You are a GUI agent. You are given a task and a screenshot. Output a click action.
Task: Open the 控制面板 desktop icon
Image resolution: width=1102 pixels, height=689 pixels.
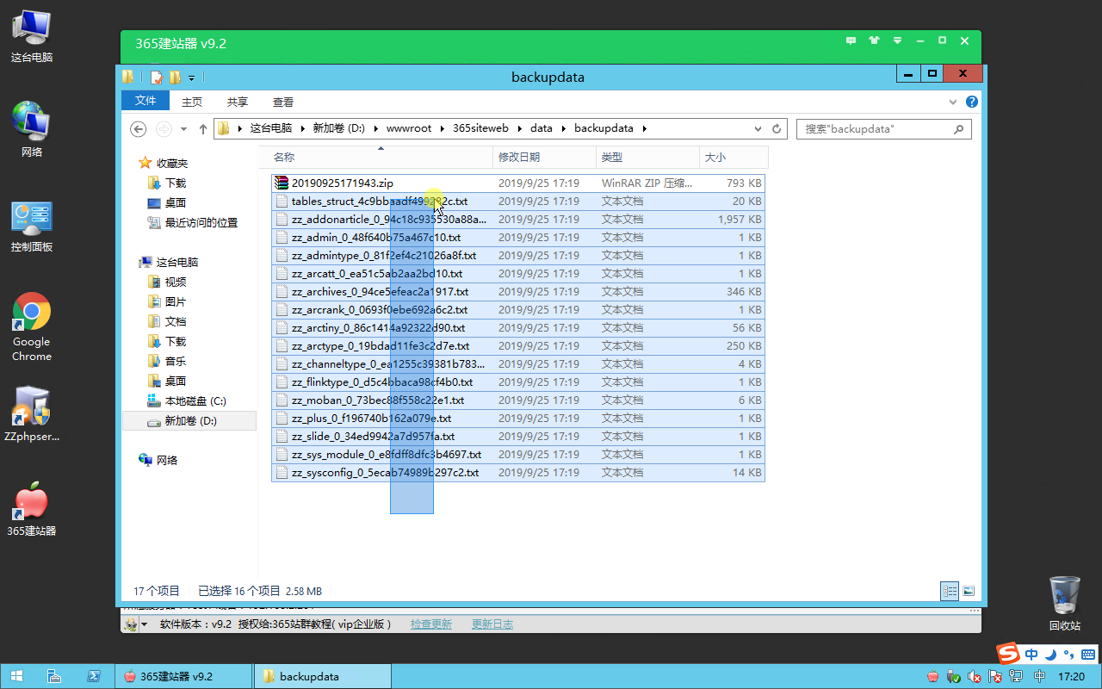pos(32,227)
